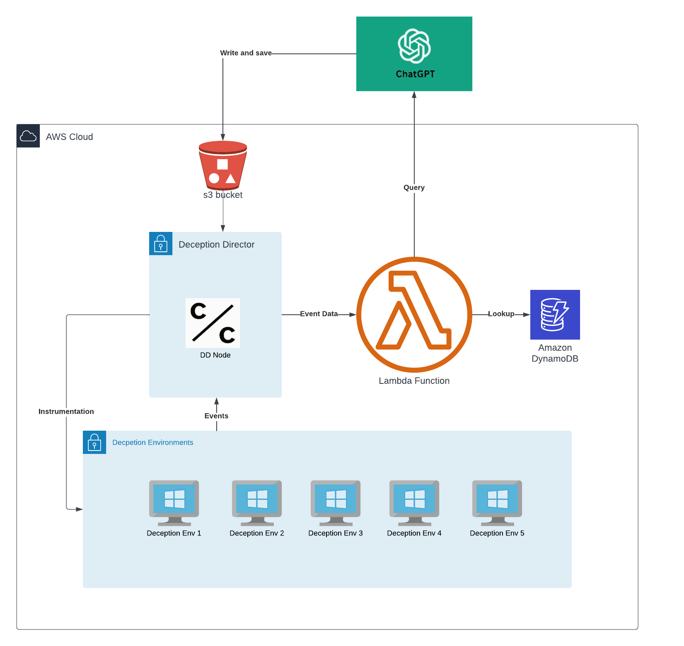Click the "Write and save" arrow label
Image resolution: width=684 pixels, height=646 pixels.
pos(246,53)
